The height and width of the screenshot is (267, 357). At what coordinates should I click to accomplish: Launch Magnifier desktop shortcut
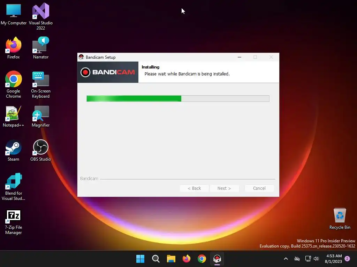[x=41, y=116]
